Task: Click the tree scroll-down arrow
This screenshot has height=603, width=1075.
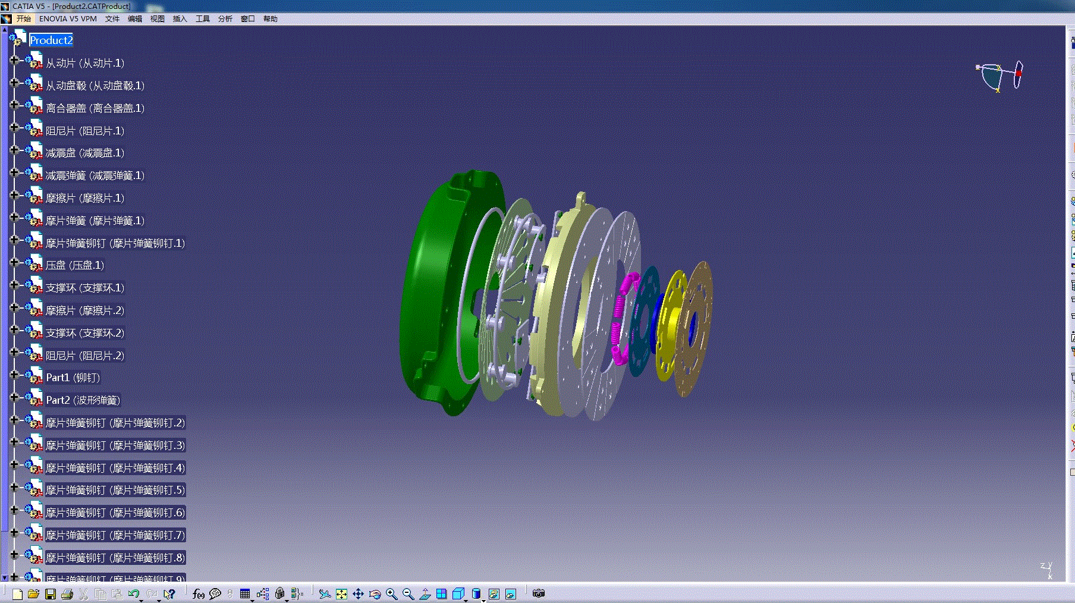Action: (x=5, y=577)
